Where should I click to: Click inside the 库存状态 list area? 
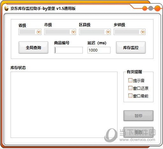pyautogui.click(x=64, y=105)
